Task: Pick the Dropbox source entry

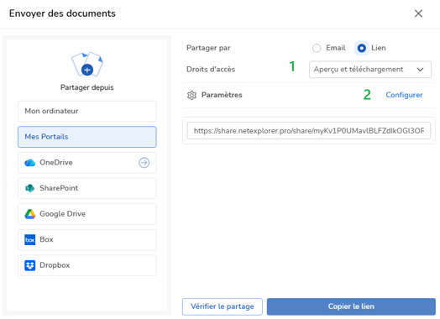Action: pyautogui.click(x=87, y=265)
